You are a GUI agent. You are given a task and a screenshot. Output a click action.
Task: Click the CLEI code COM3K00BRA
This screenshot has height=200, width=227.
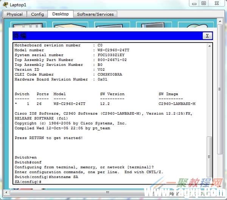[110, 74]
